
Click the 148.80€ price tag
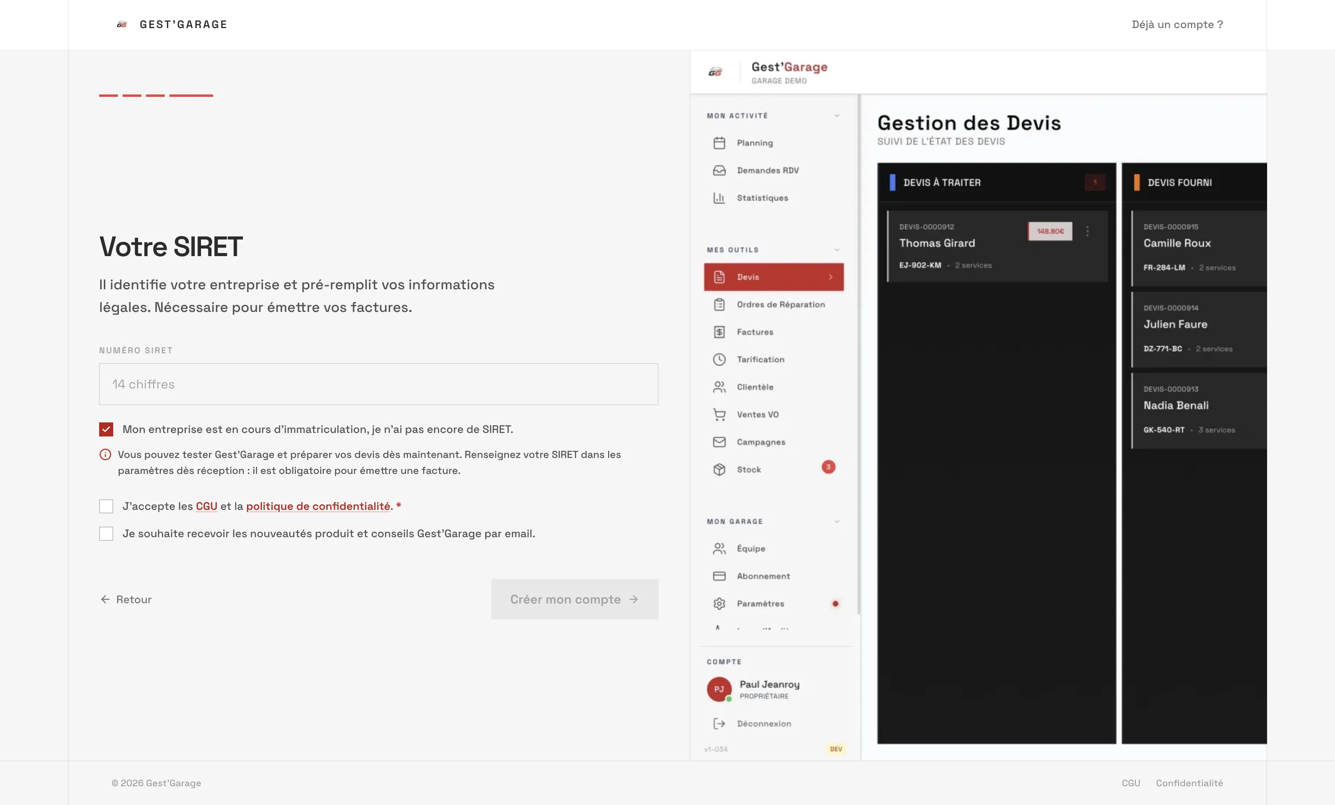(x=1050, y=232)
